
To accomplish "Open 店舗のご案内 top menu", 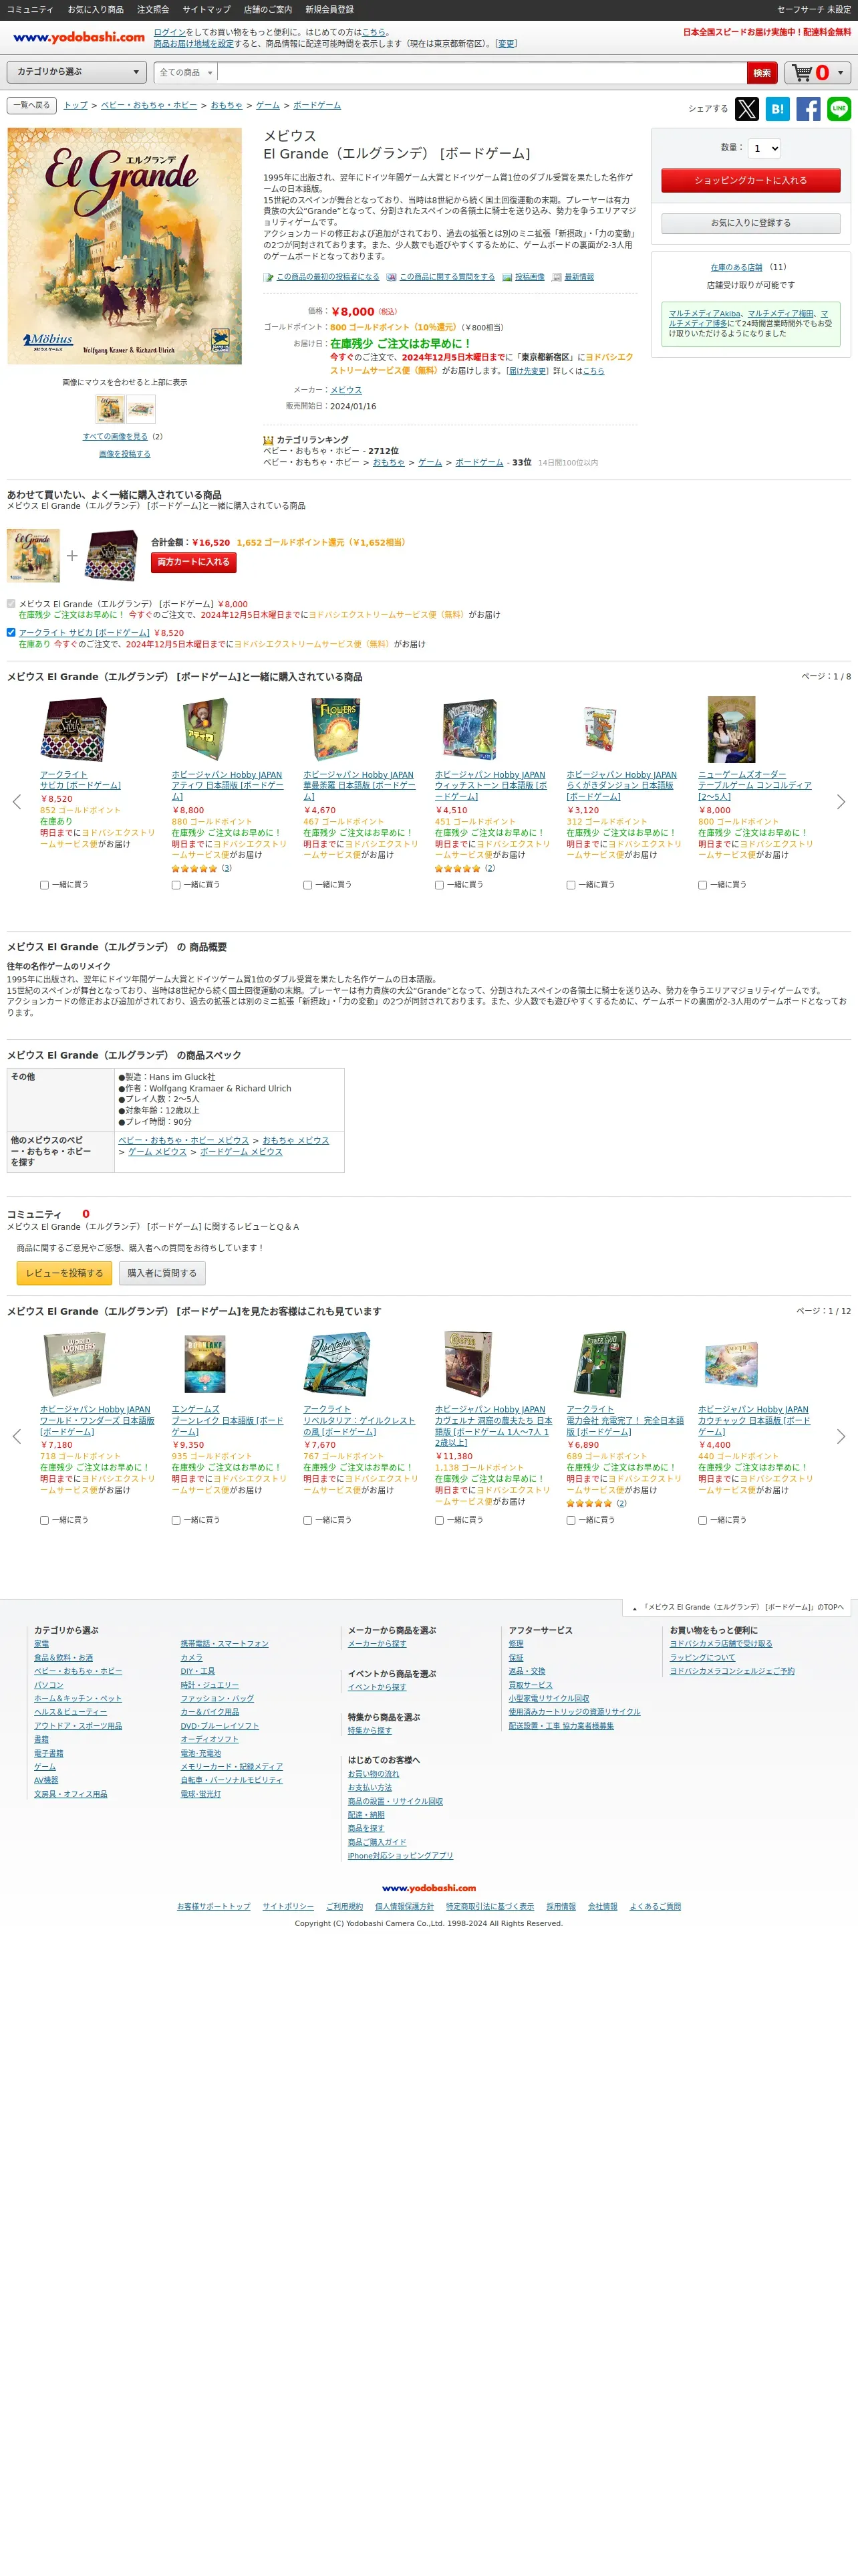I will 268,9.
